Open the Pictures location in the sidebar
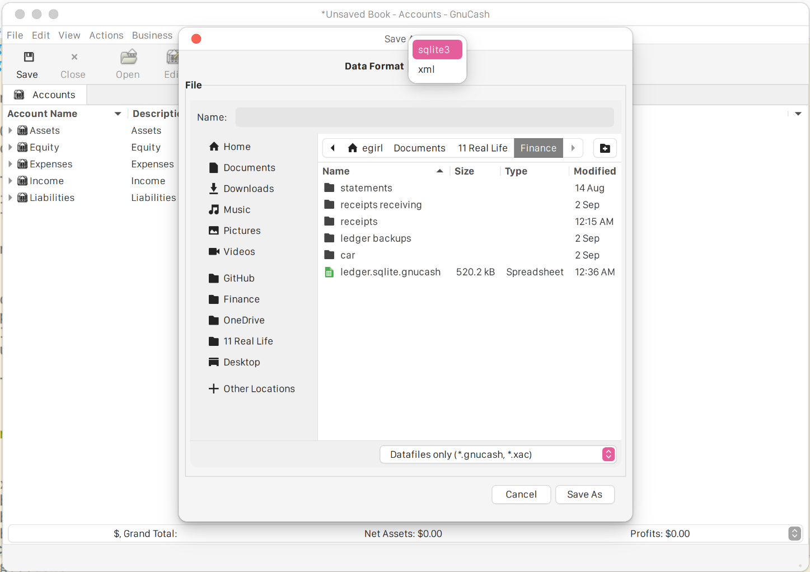The image size is (810, 572). pyautogui.click(x=242, y=230)
